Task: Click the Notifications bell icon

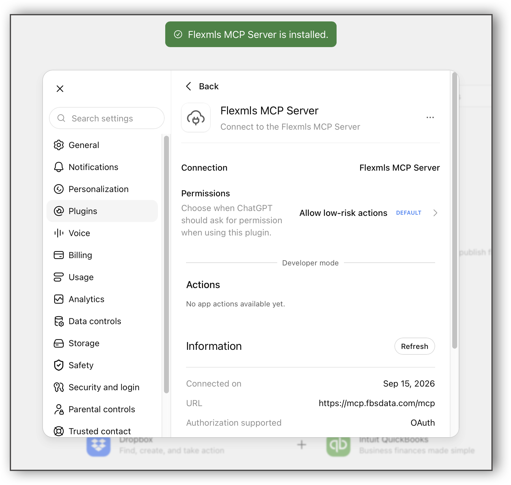Action: tap(59, 167)
